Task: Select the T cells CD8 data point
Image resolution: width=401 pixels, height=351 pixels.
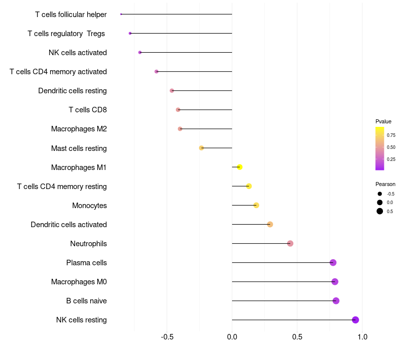Action: (178, 110)
